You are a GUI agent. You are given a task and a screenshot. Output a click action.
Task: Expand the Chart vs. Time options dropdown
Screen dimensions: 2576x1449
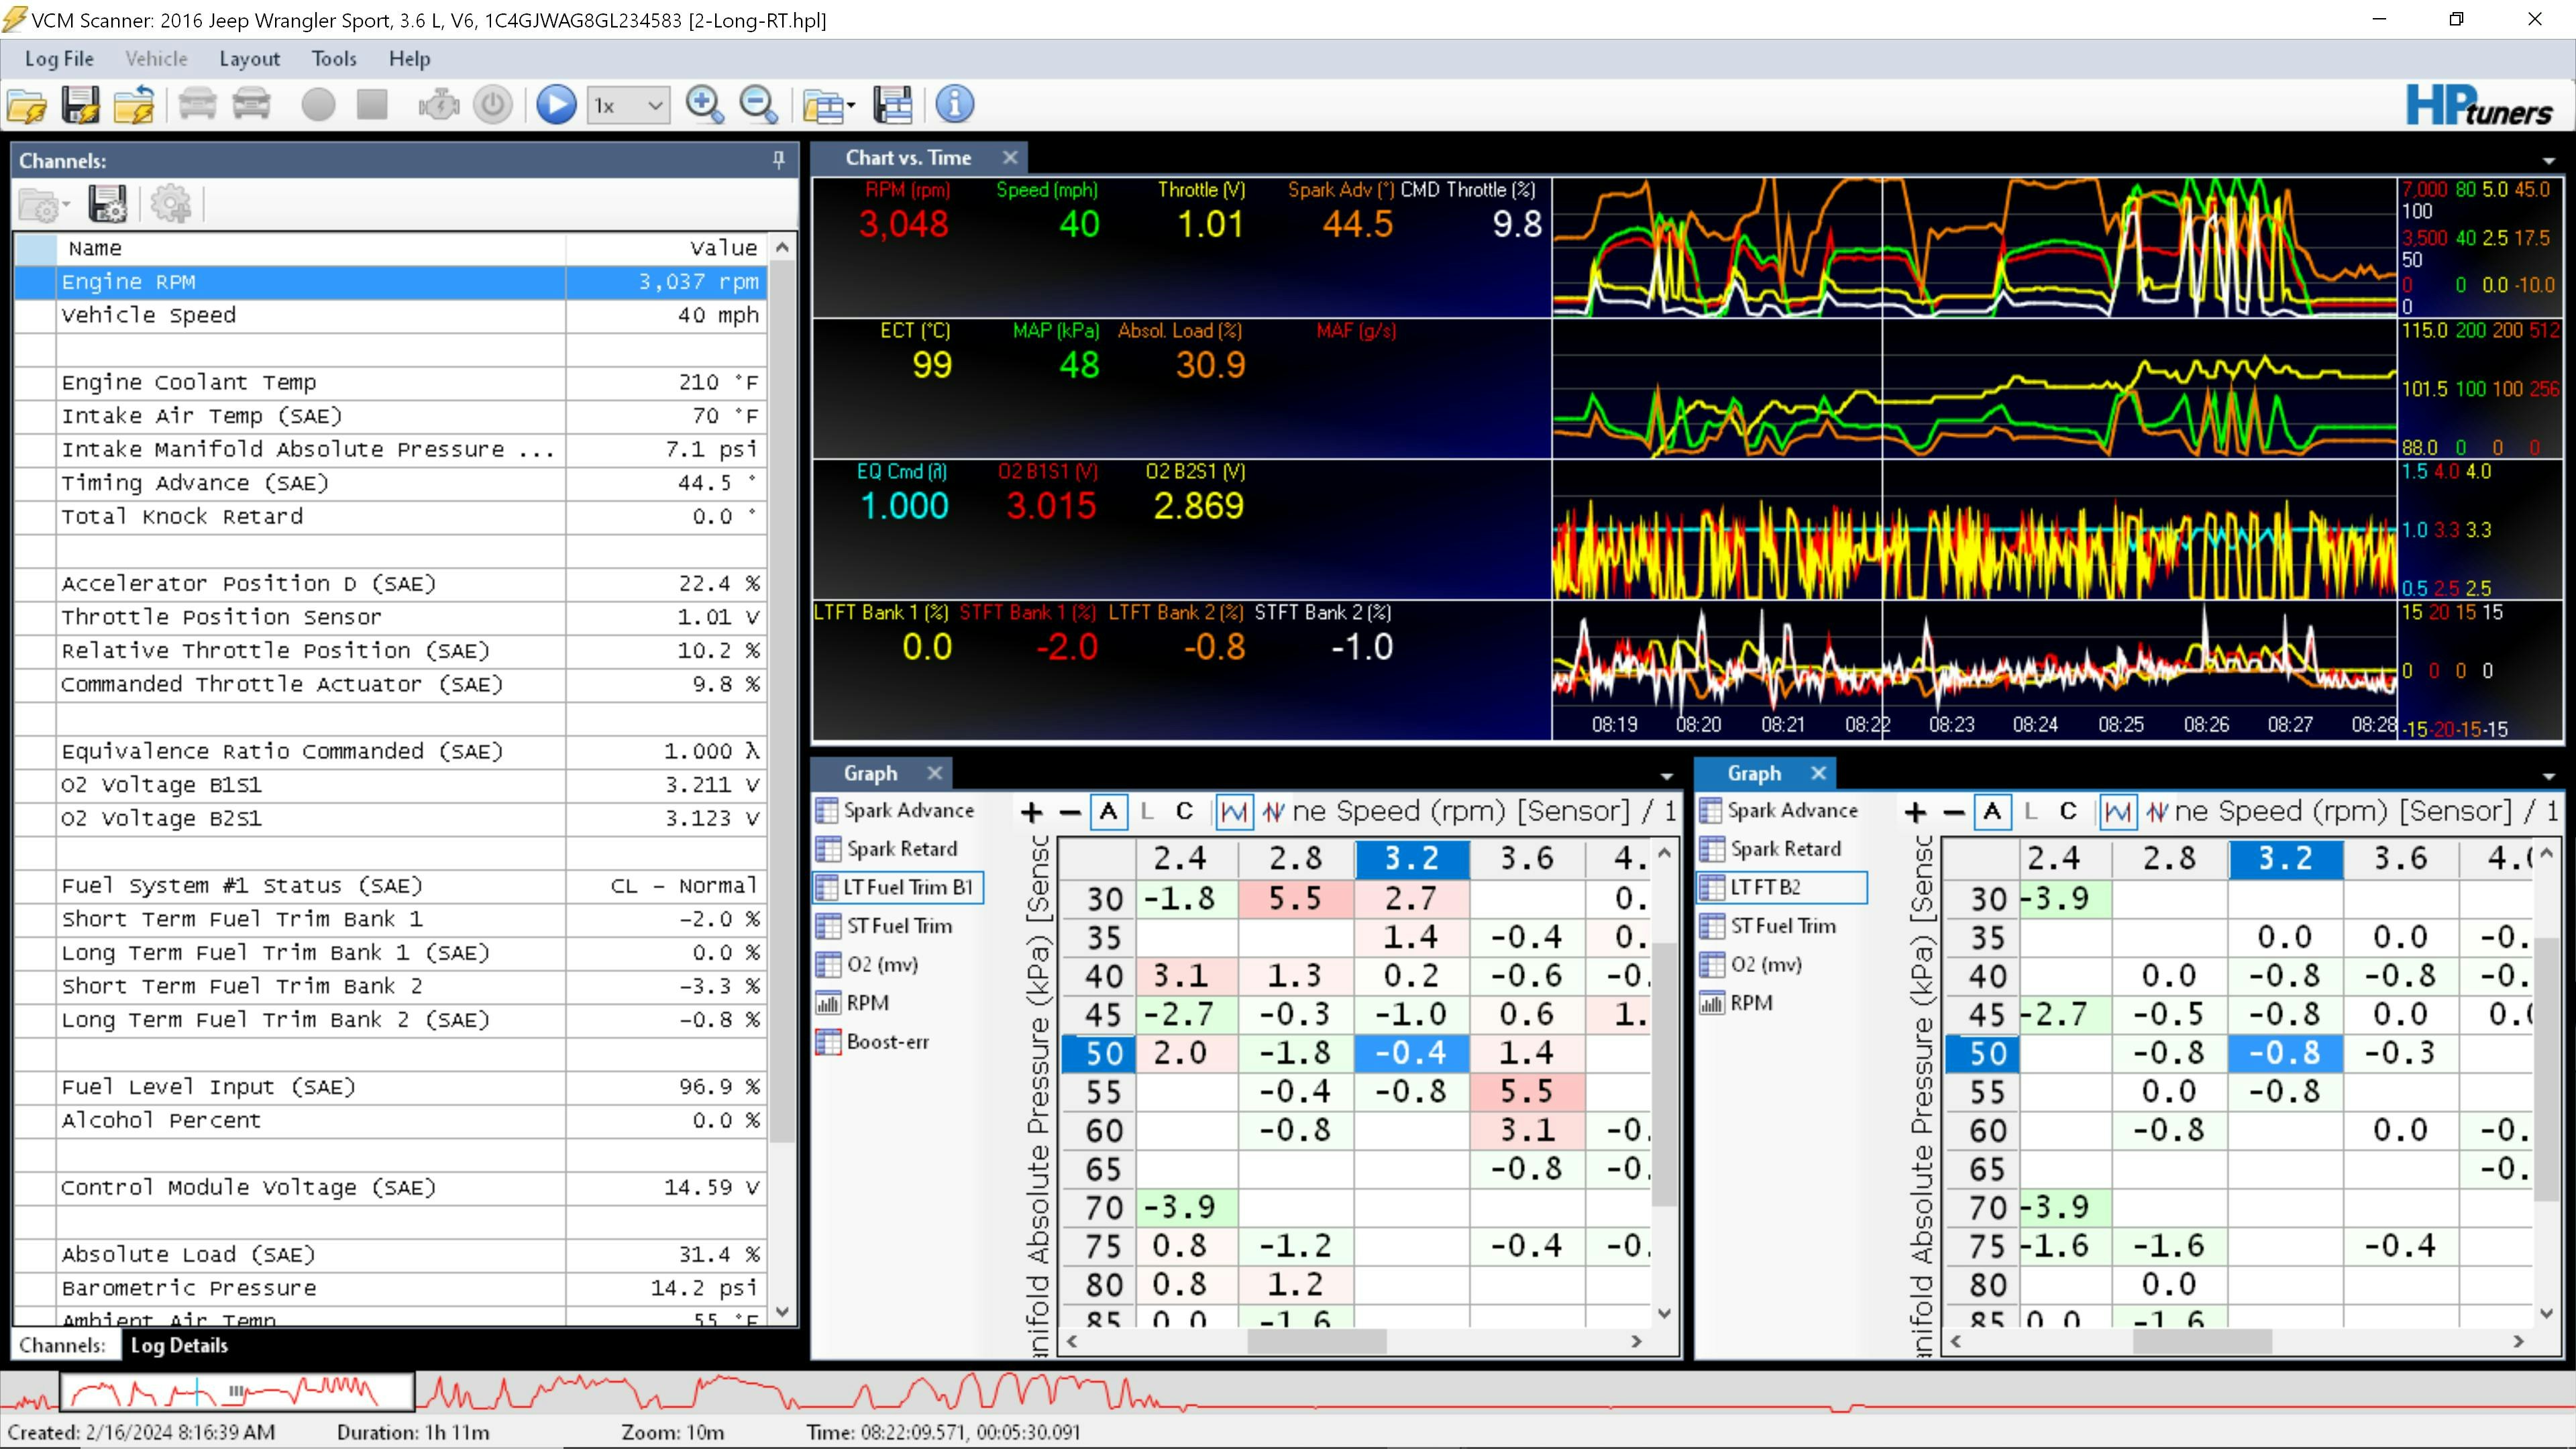click(2549, 161)
